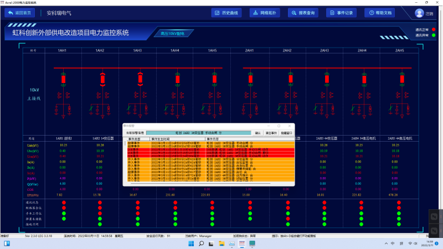Click the 2AH5 circuit breaker symbol
This screenshot has height=249, width=443.
tap(402, 79)
